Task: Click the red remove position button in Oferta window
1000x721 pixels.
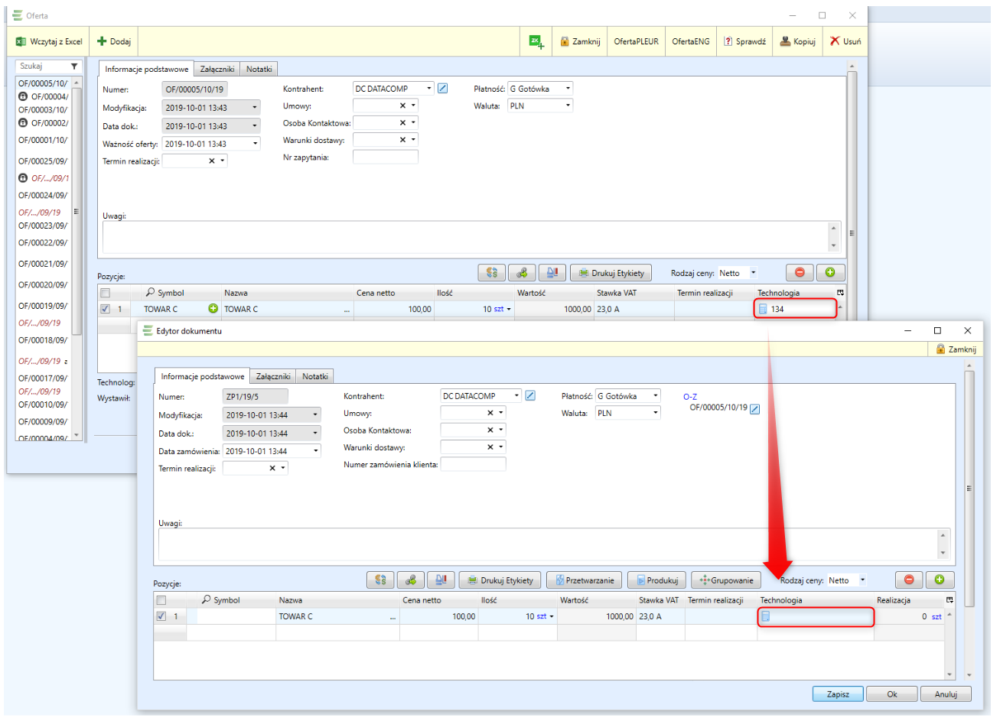Action: pyautogui.click(x=800, y=272)
